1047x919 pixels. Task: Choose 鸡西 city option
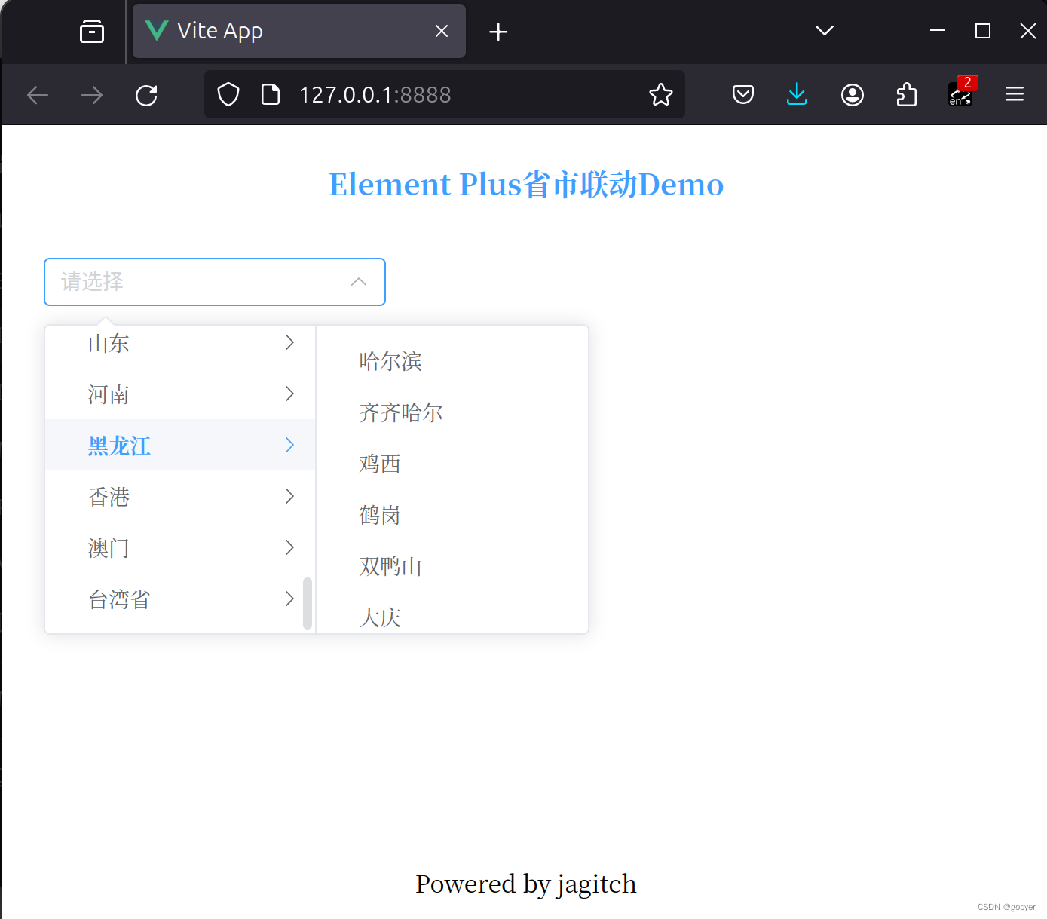452,464
